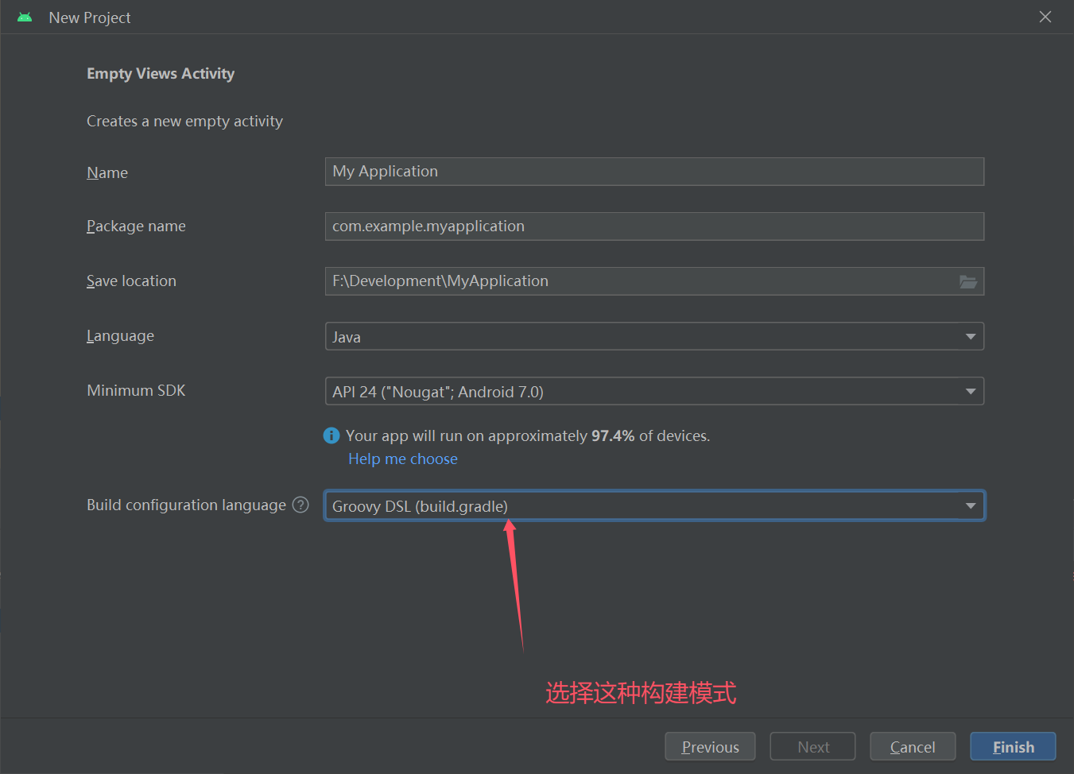
Task: Click the Groovy DSL dropdown arrow
Action: pos(971,506)
